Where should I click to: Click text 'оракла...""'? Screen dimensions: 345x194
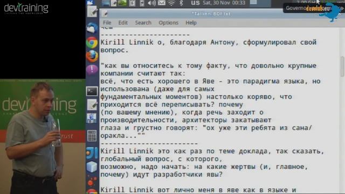click(x=123, y=135)
